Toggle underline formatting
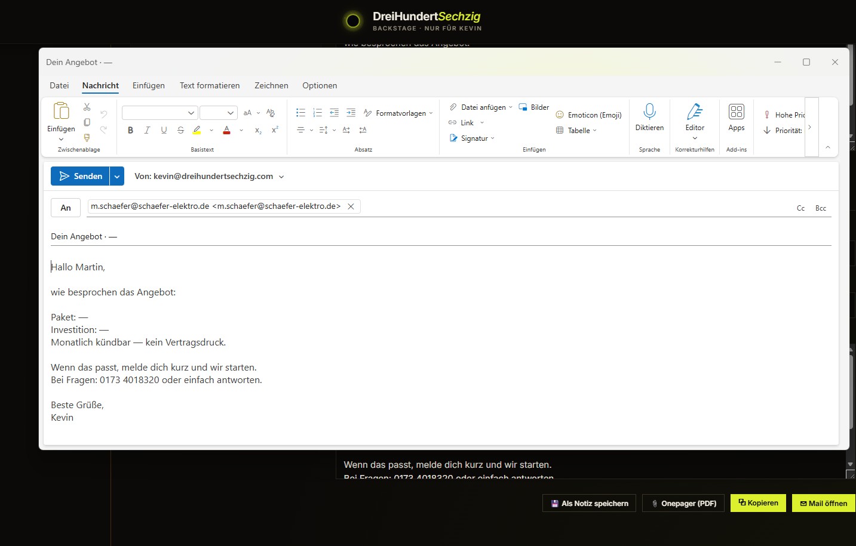 click(164, 130)
